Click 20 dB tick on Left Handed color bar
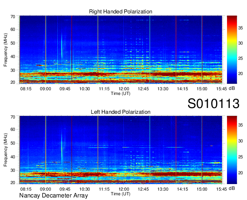 (240, 173)
